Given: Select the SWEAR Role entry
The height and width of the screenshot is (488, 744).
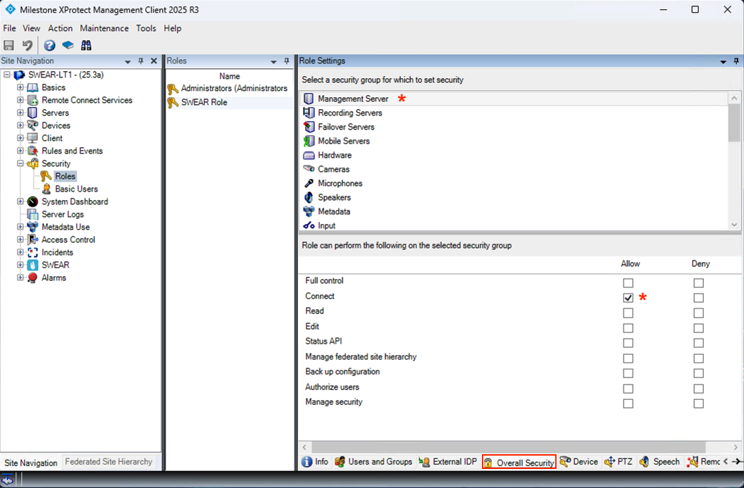Looking at the screenshot, I should pos(204,102).
